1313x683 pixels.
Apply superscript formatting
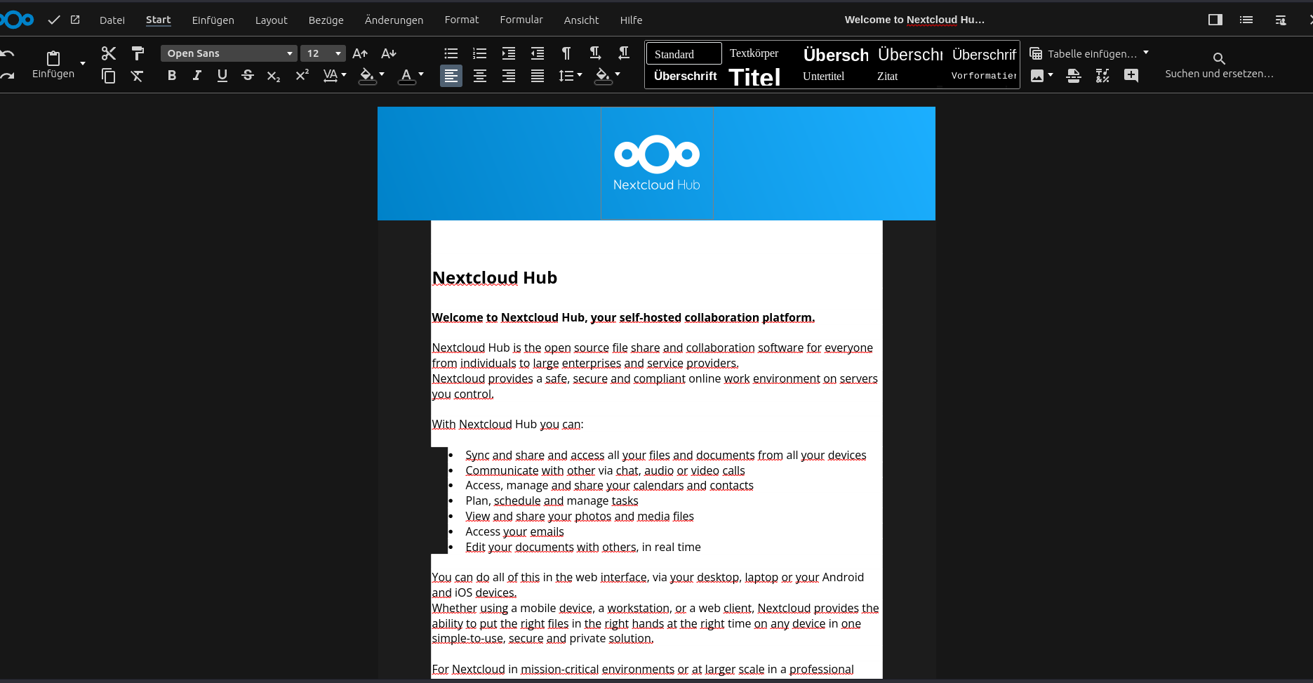coord(302,75)
